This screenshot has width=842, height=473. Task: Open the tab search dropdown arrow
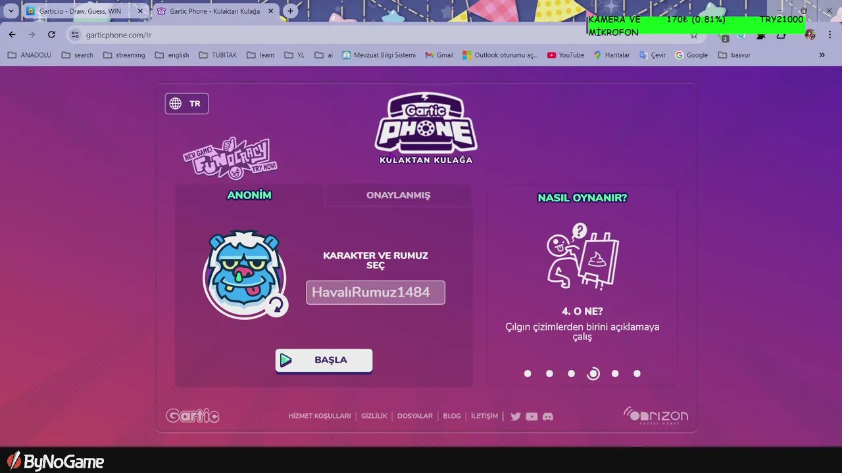pos(11,11)
